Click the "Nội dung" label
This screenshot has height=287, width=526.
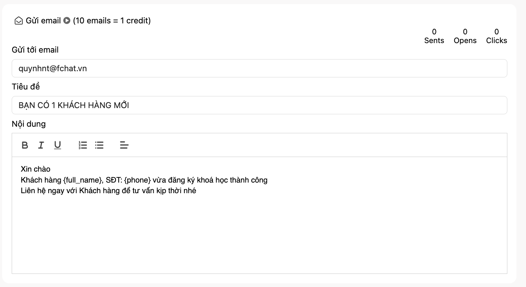pyautogui.click(x=29, y=124)
